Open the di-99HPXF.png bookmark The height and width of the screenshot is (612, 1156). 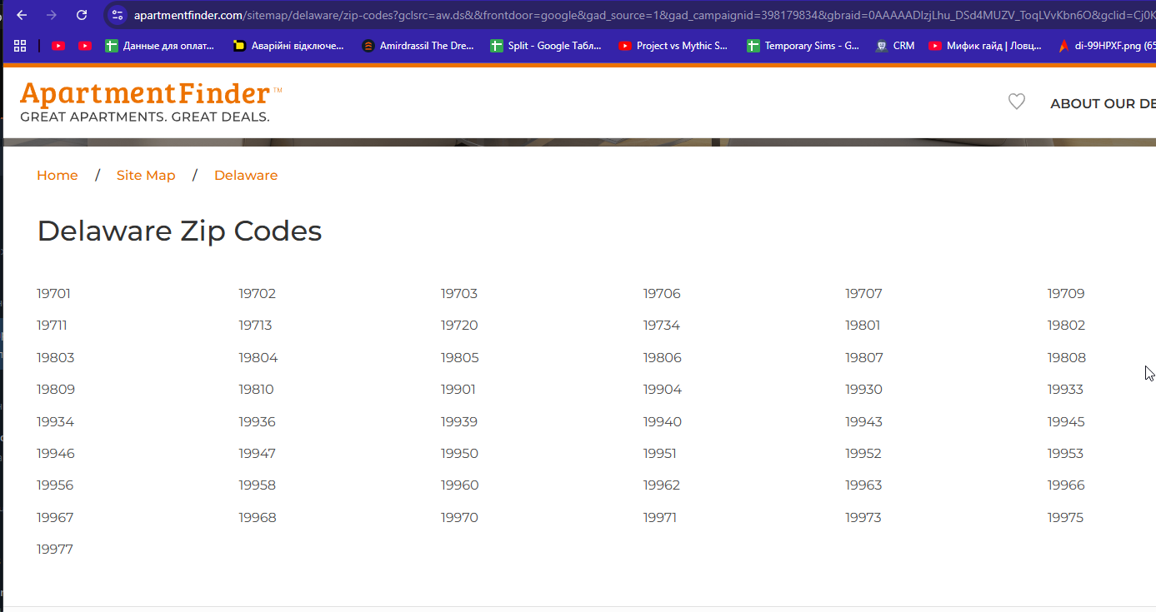pyautogui.click(x=1107, y=46)
